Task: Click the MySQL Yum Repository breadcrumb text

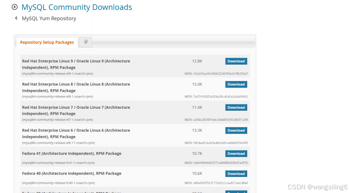Action: pos(49,18)
